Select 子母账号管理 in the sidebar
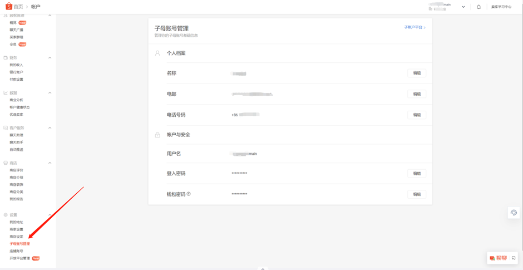 pos(19,244)
